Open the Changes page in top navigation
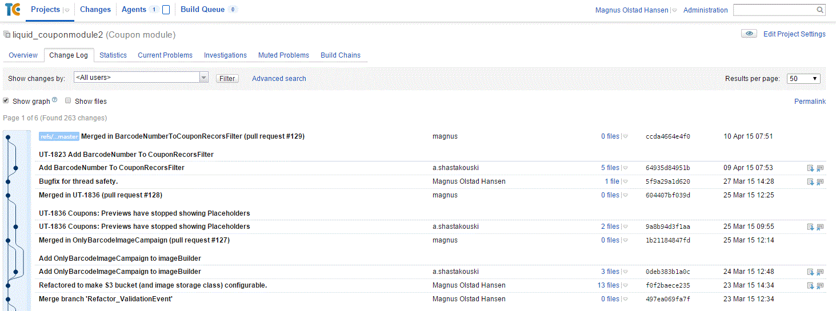This screenshot has height=311, width=836. (95, 10)
